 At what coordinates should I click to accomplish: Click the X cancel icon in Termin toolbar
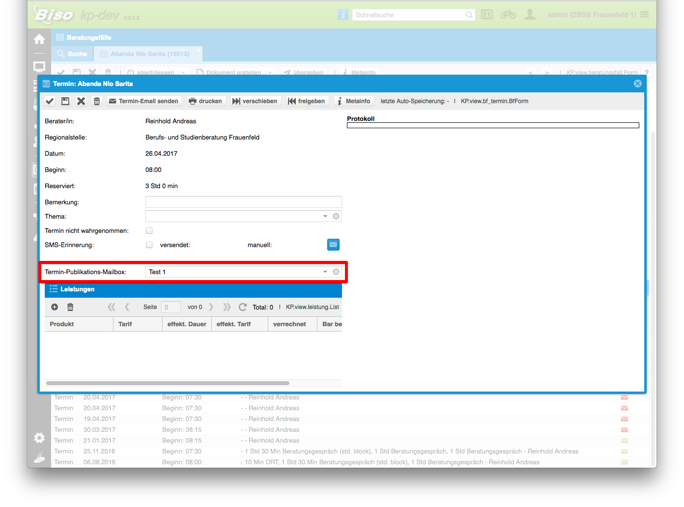pyautogui.click(x=81, y=101)
